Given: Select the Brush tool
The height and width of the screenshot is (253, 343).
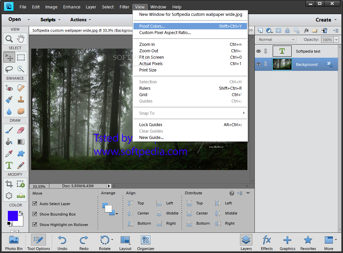Looking at the screenshot, I should pyautogui.click(x=9, y=130).
